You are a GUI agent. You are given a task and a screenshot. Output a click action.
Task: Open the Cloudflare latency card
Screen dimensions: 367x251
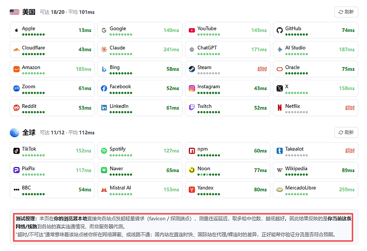click(x=52, y=49)
